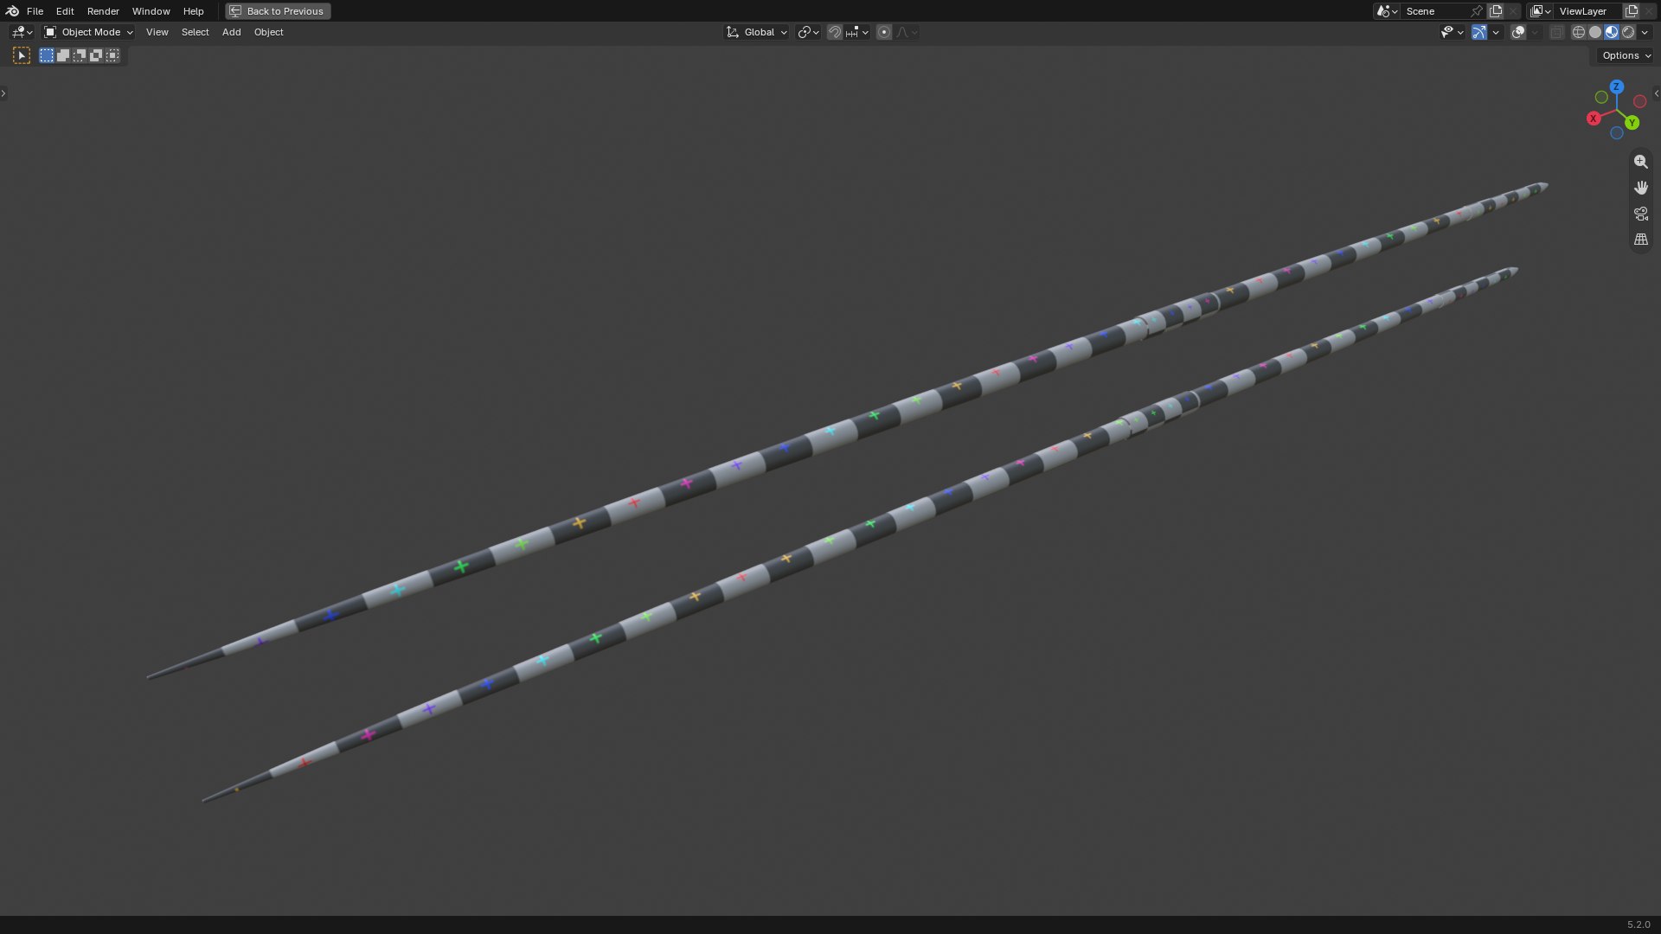1661x934 pixels.
Task: Open the Help menu
Action: 193,11
